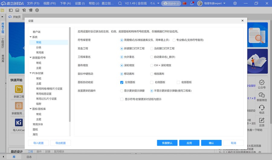The image size is (272, 160).
Task: Toggle the left panel layout icon
Action: [x=11, y=10]
